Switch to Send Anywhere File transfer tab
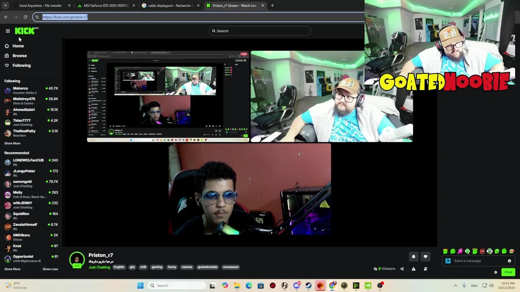 click(41, 6)
